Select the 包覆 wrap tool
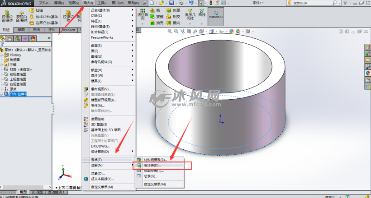This screenshot has width=371, height=198. pos(173,10)
